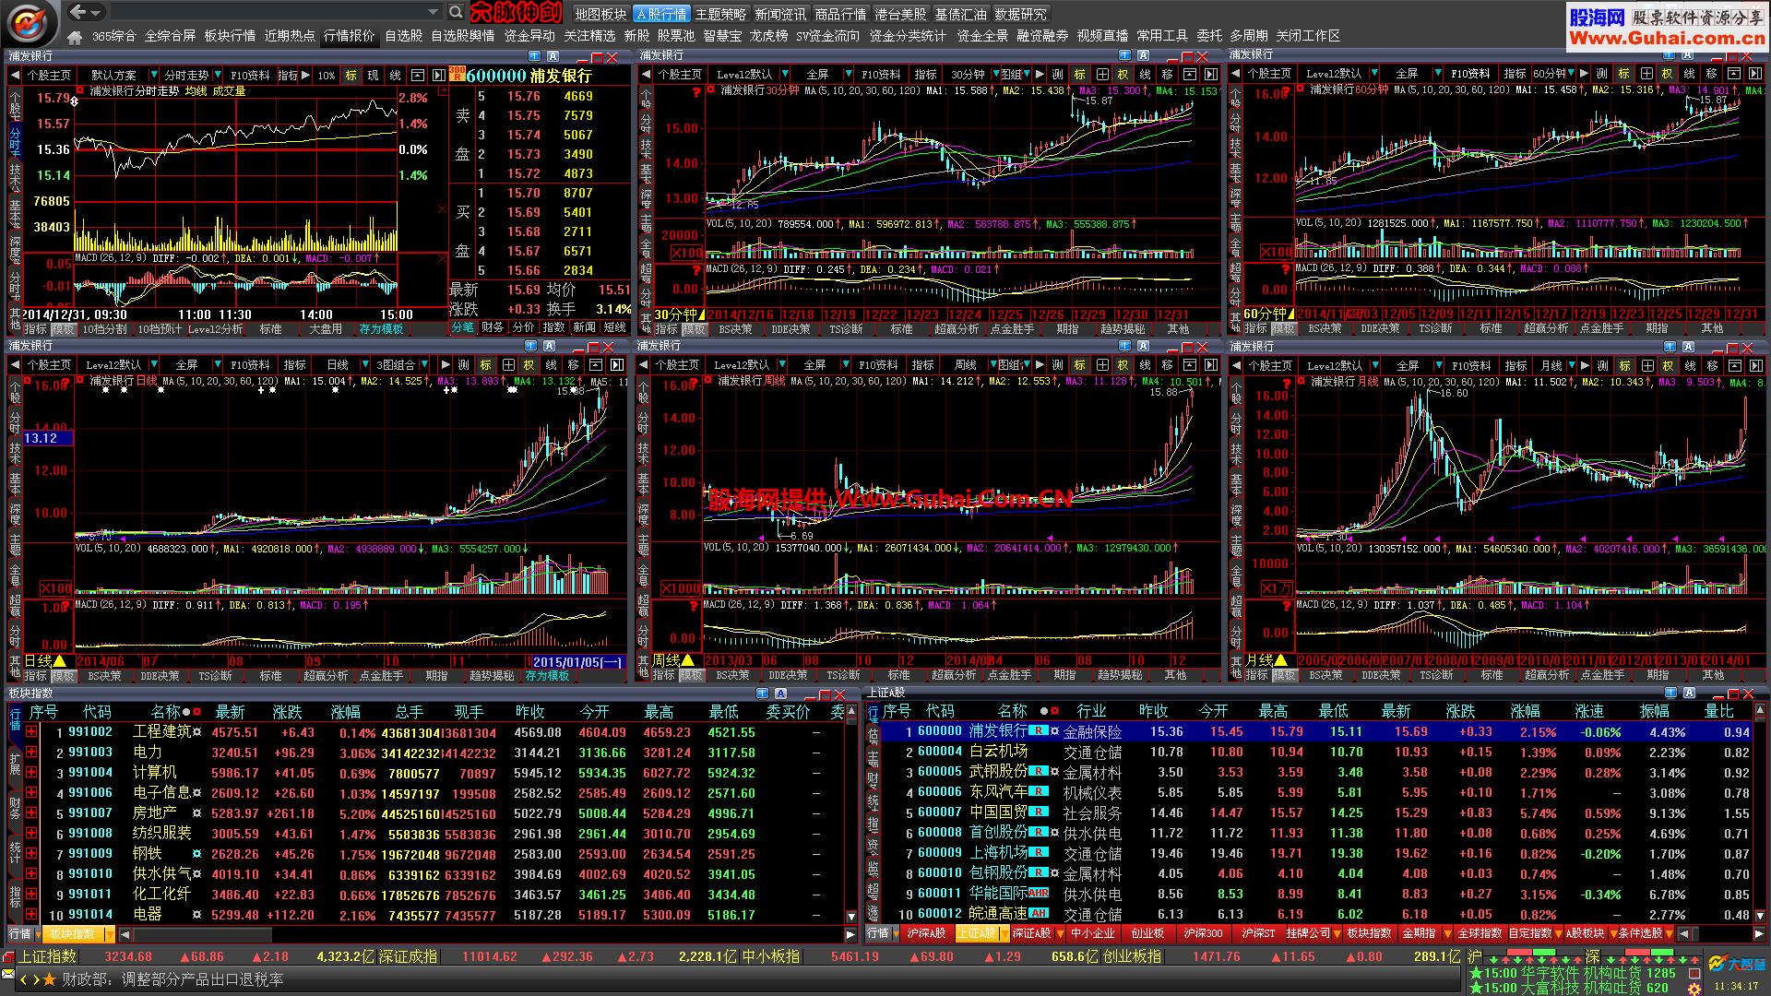Click the star icon in the news ticker bar
1771x996 pixels.
tap(49, 979)
